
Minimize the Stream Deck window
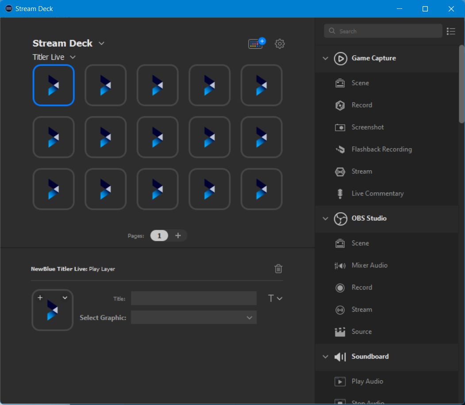400,9
